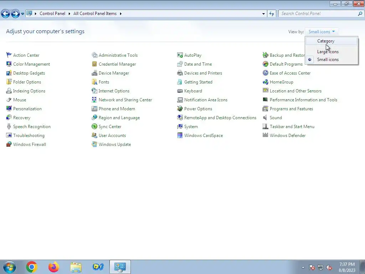Select the Small icons radio option

[x=331, y=60]
